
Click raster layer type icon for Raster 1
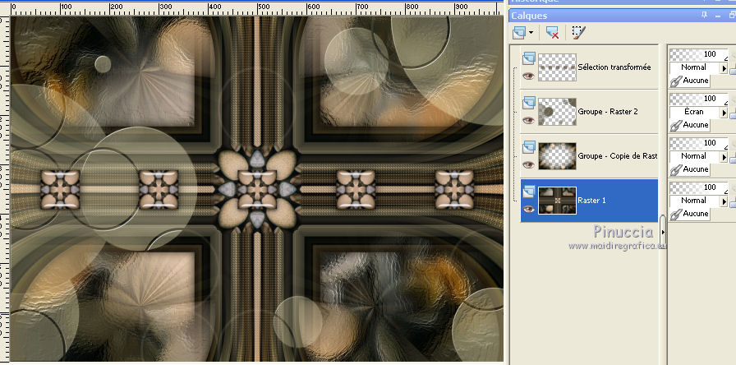click(x=528, y=192)
